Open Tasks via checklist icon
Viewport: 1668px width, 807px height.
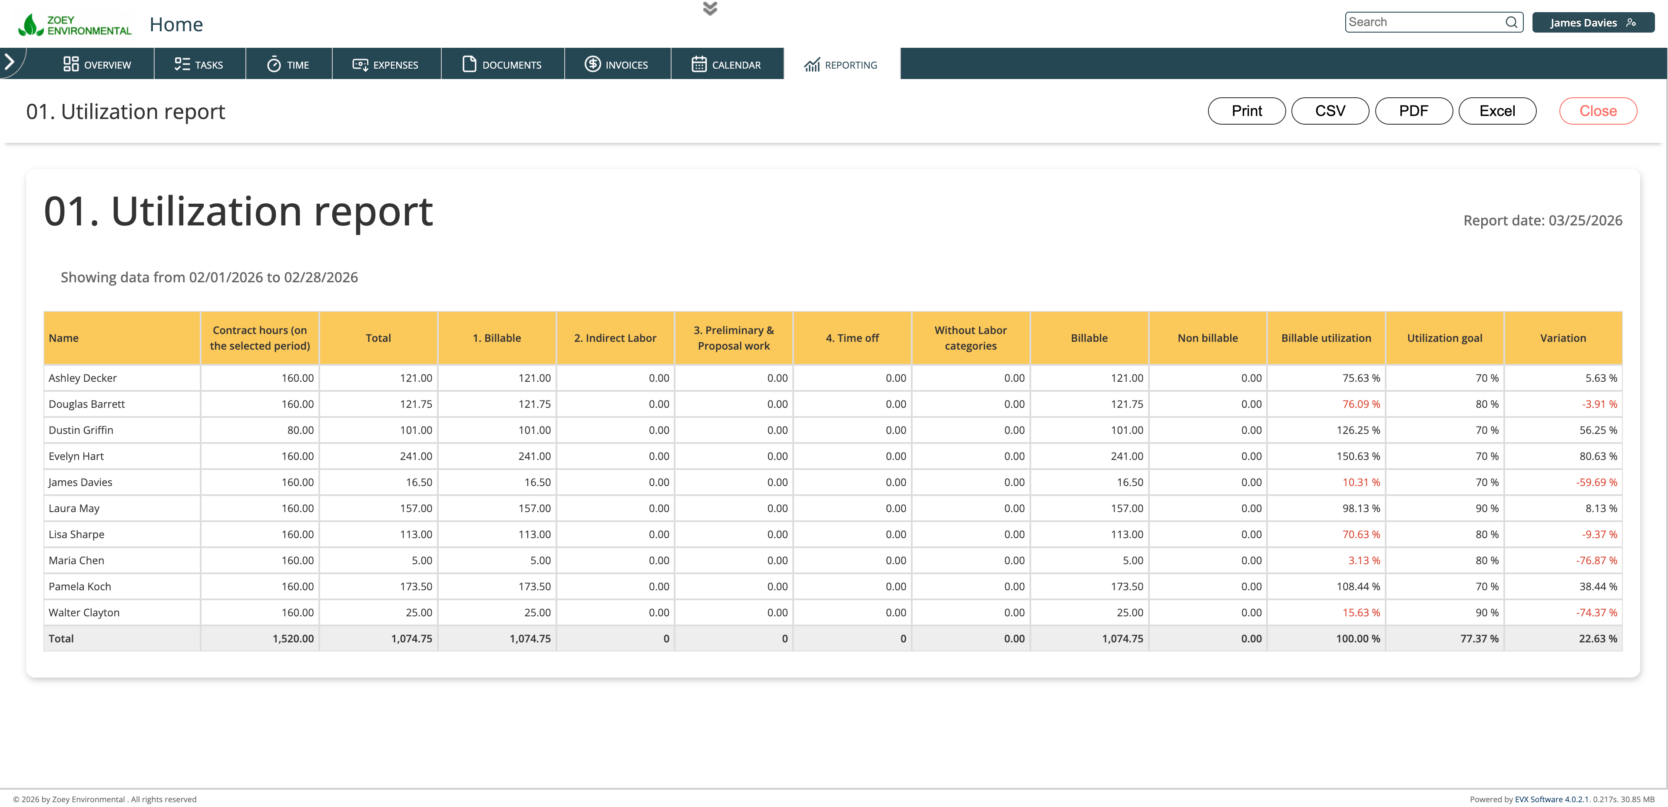(182, 64)
